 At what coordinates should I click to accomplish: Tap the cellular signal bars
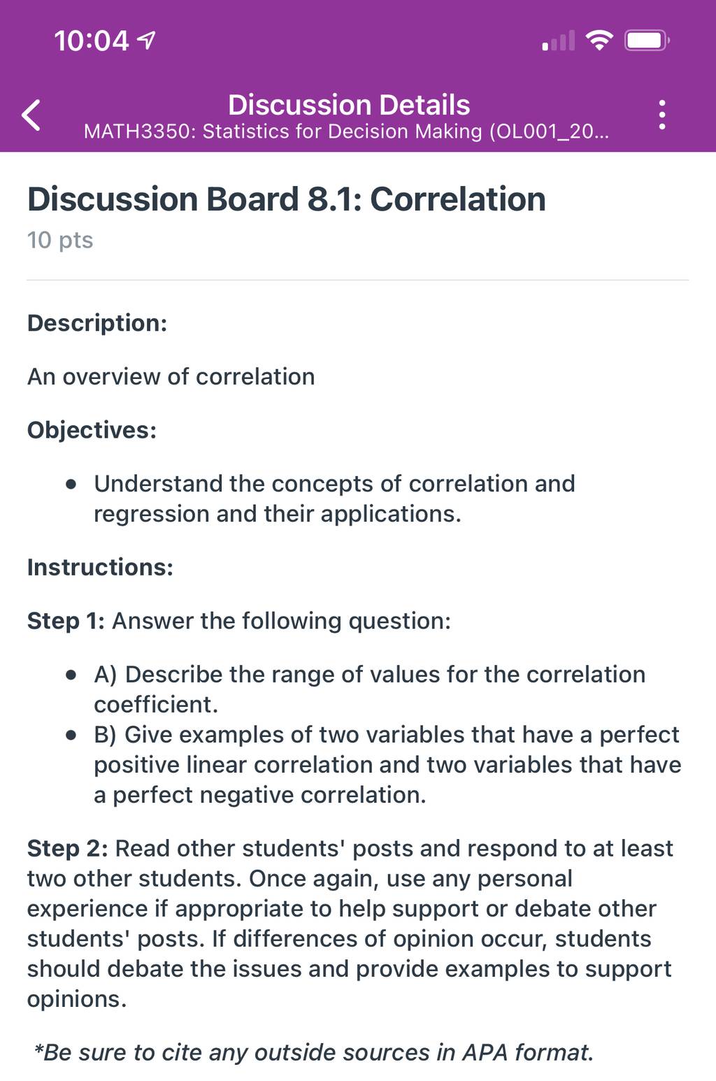click(558, 41)
